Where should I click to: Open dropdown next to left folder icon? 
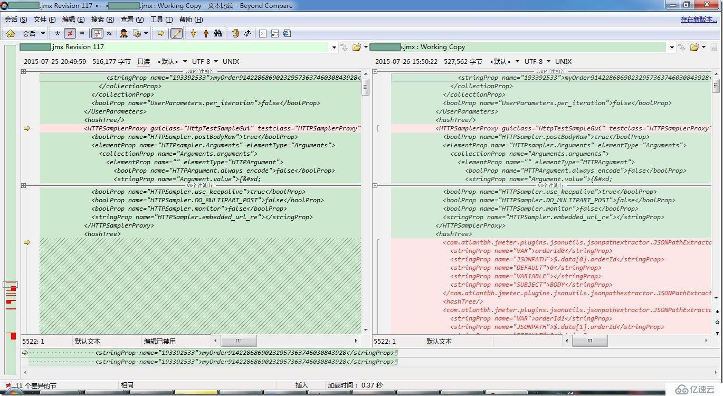(x=365, y=48)
